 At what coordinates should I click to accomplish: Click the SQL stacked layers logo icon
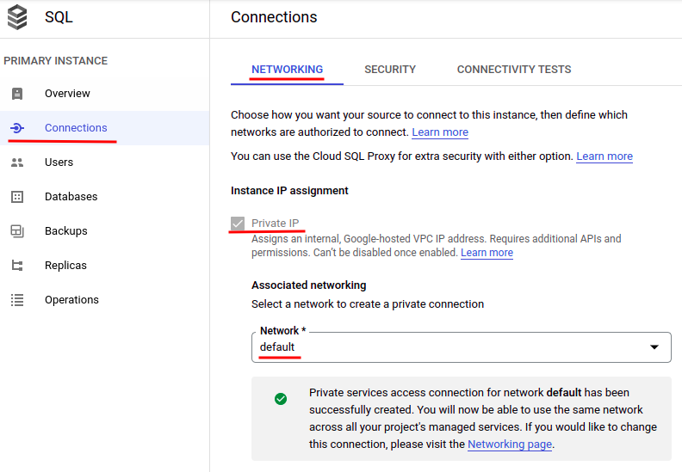pos(16,17)
